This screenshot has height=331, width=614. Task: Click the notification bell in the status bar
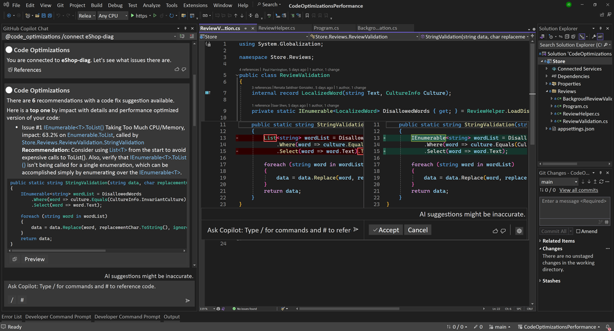click(608, 327)
